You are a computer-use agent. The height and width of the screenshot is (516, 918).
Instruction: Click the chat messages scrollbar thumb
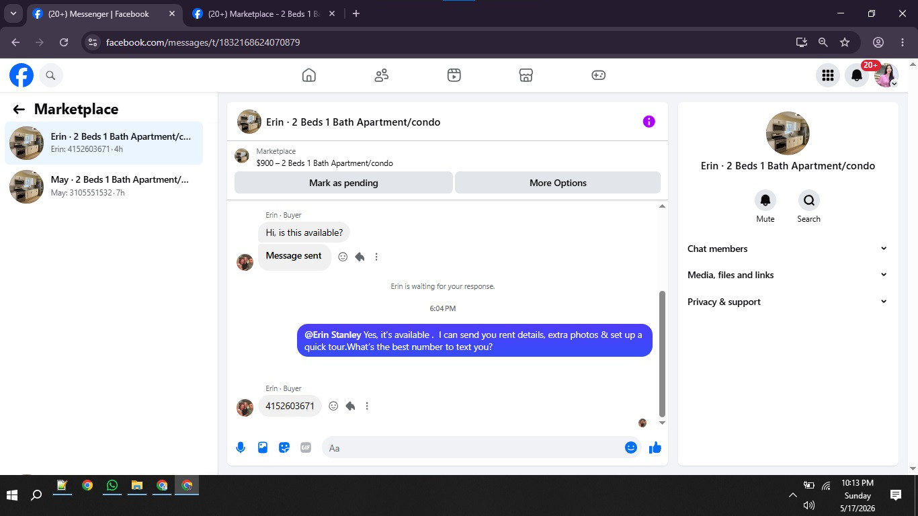(x=662, y=353)
